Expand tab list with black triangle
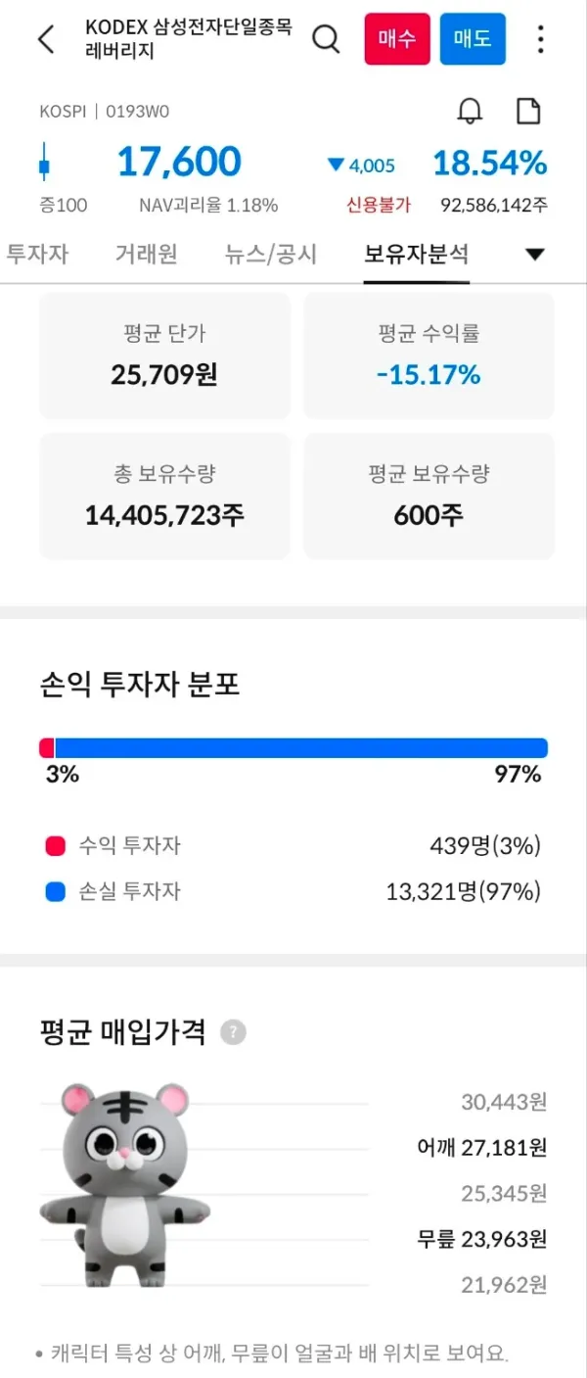Screen dimensions: 587x1378 pos(534,255)
